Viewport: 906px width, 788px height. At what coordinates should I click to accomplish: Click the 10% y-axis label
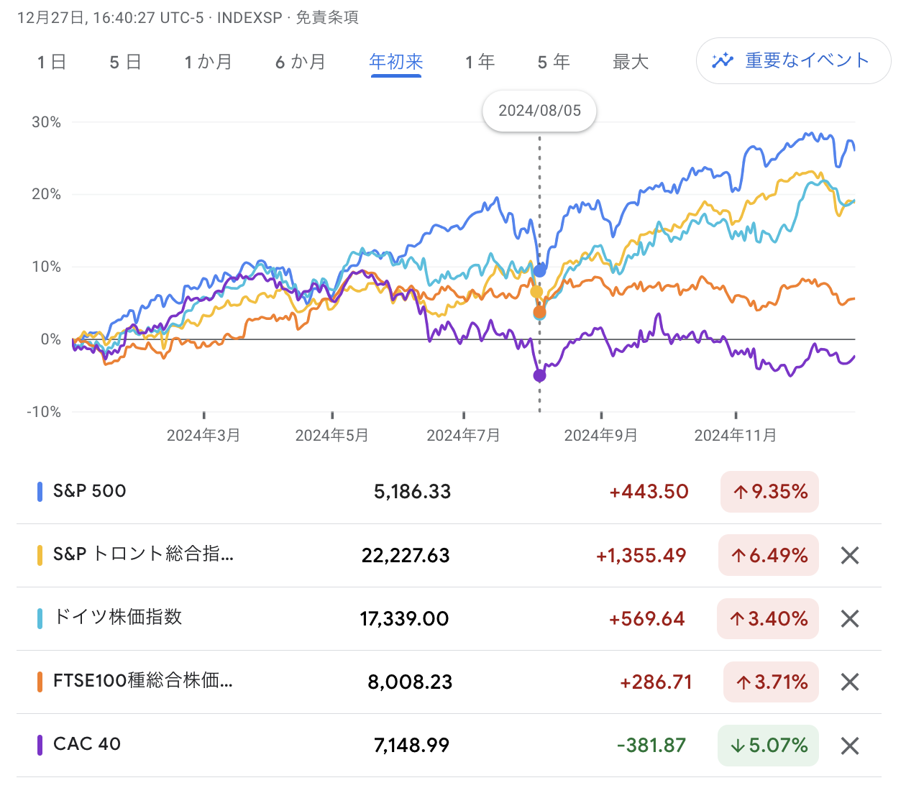click(46, 267)
